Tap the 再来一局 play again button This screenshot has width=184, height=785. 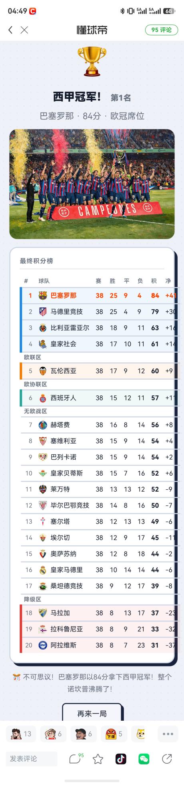click(92, 713)
